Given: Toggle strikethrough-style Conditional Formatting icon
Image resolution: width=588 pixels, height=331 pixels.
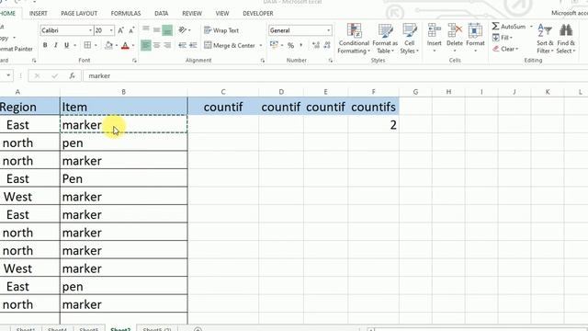Looking at the screenshot, I should [354, 30].
